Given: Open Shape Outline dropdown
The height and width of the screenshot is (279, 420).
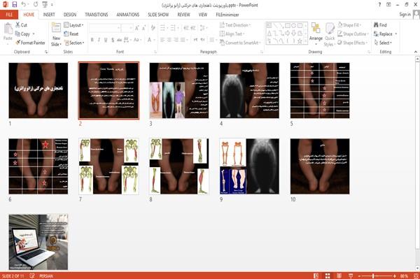Looking at the screenshot, I should pyautogui.click(x=353, y=34).
